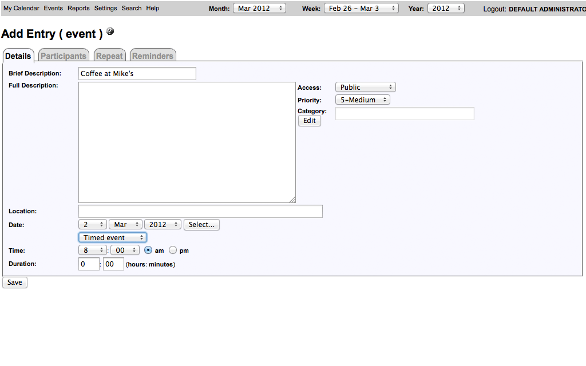The image size is (586, 366).
Task: Open the Access dropdown showing Public
Action: (365, 87)
